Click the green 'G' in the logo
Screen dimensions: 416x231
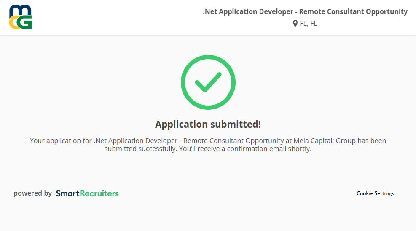pyautogui.click(x=25, y=23)
